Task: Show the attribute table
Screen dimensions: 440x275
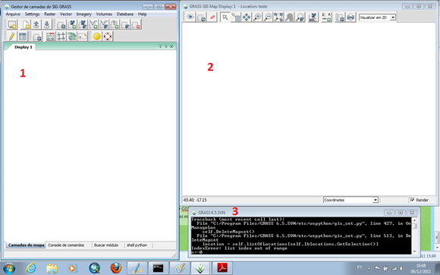Action: pyautogui.click(x=23, y=36)
